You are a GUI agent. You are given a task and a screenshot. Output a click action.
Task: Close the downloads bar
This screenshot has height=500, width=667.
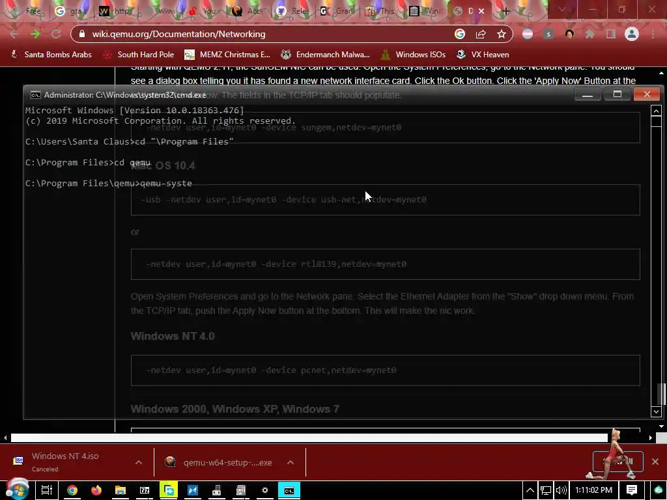click(655, 462)
